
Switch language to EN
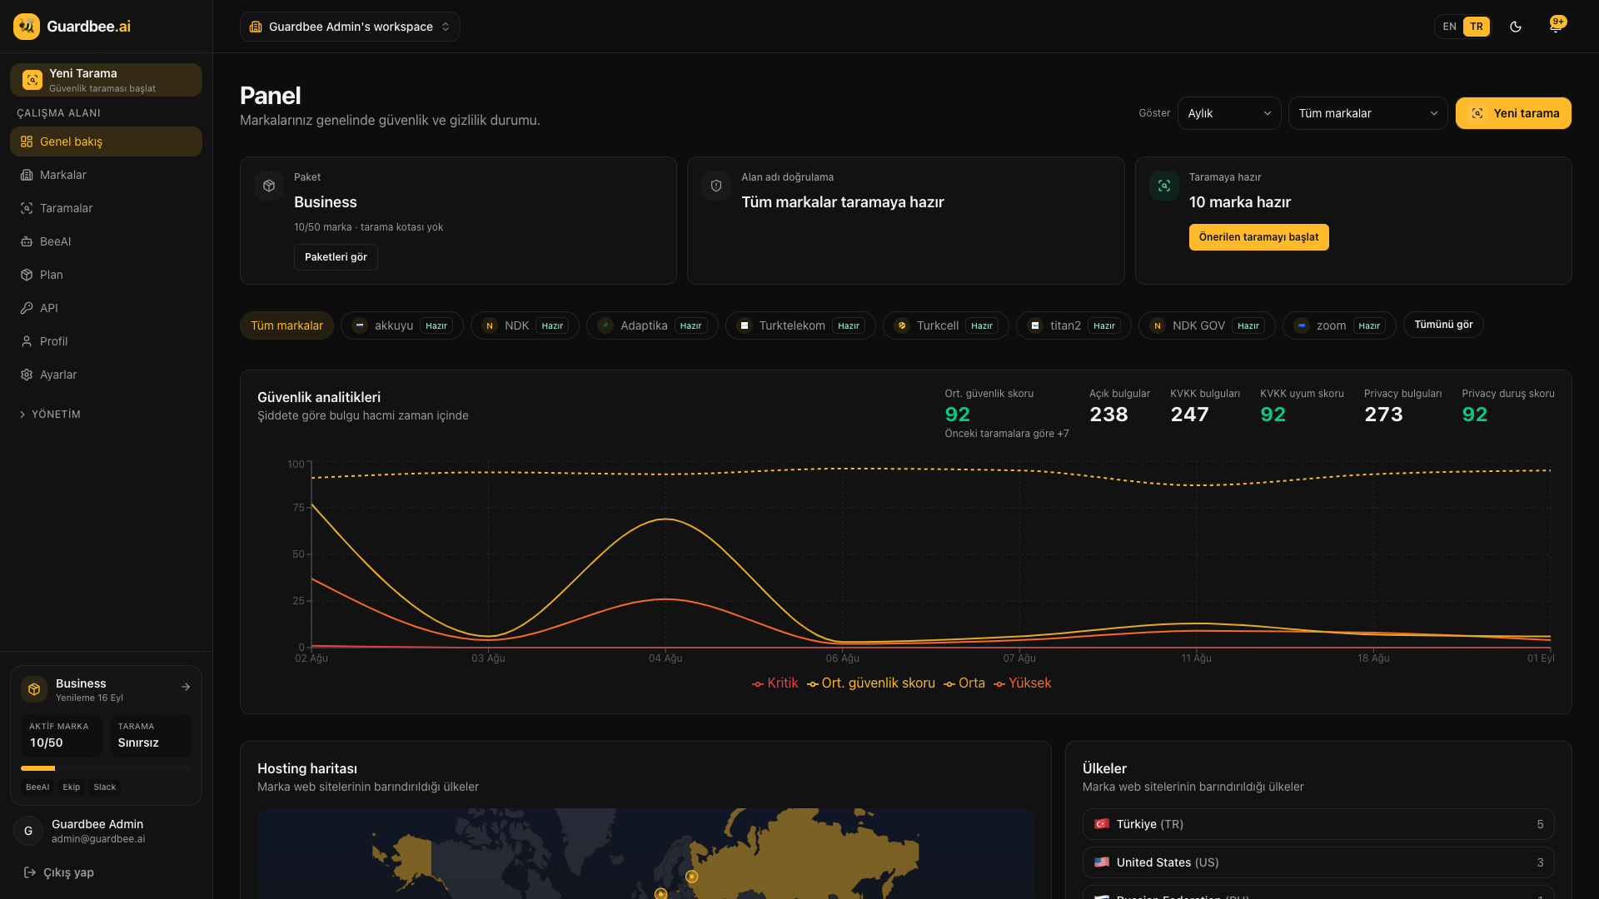pyautogui.click(x=1450, y=27)
